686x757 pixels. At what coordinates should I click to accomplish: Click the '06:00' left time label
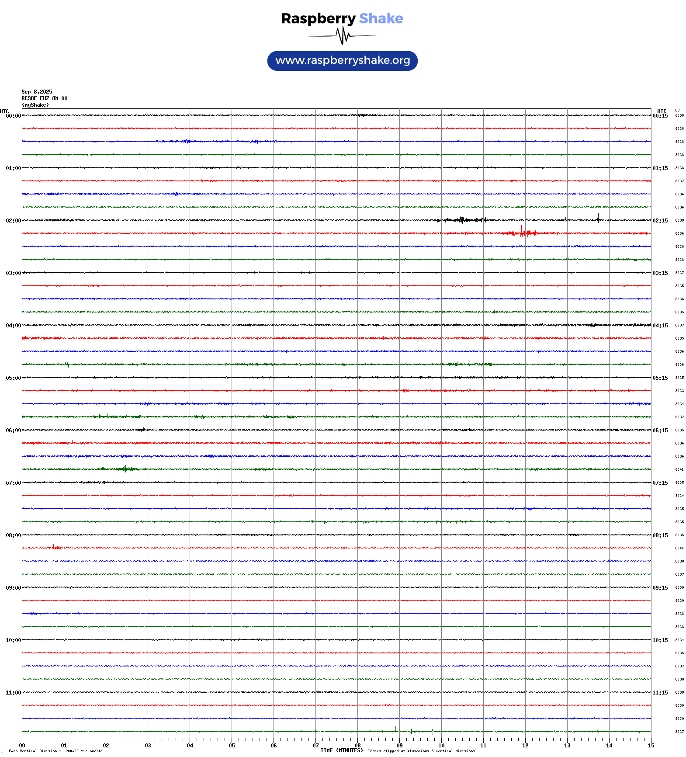tap(14, 431)
